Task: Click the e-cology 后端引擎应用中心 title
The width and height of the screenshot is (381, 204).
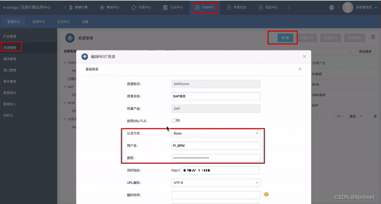Action: 27,8
